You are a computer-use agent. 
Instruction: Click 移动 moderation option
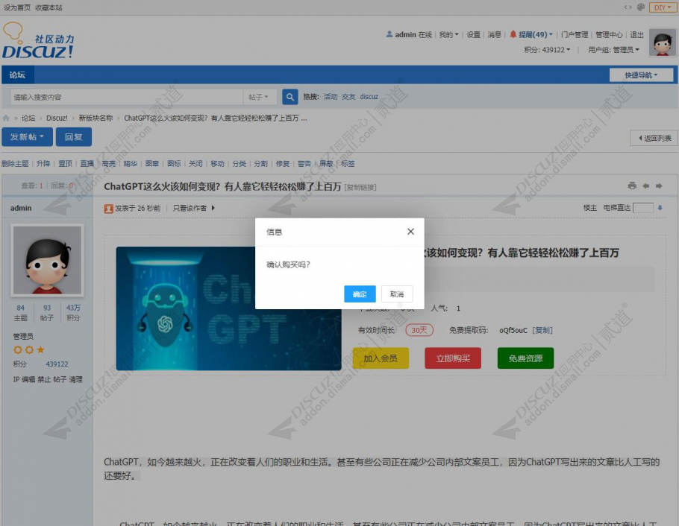pyautogui.click(x=217, y=163)
